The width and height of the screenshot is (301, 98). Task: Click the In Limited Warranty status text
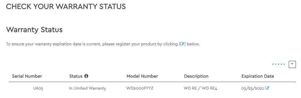[87, 88]
